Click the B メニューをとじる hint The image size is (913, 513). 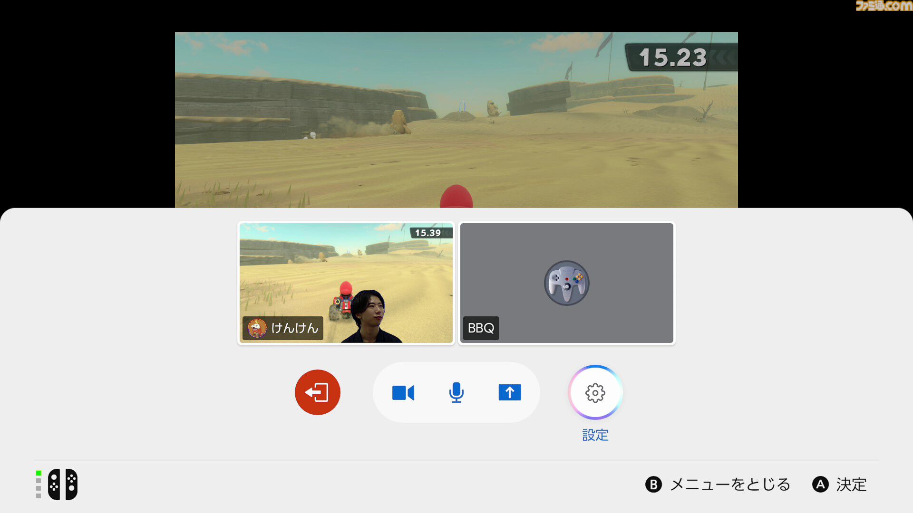[718, 484]
